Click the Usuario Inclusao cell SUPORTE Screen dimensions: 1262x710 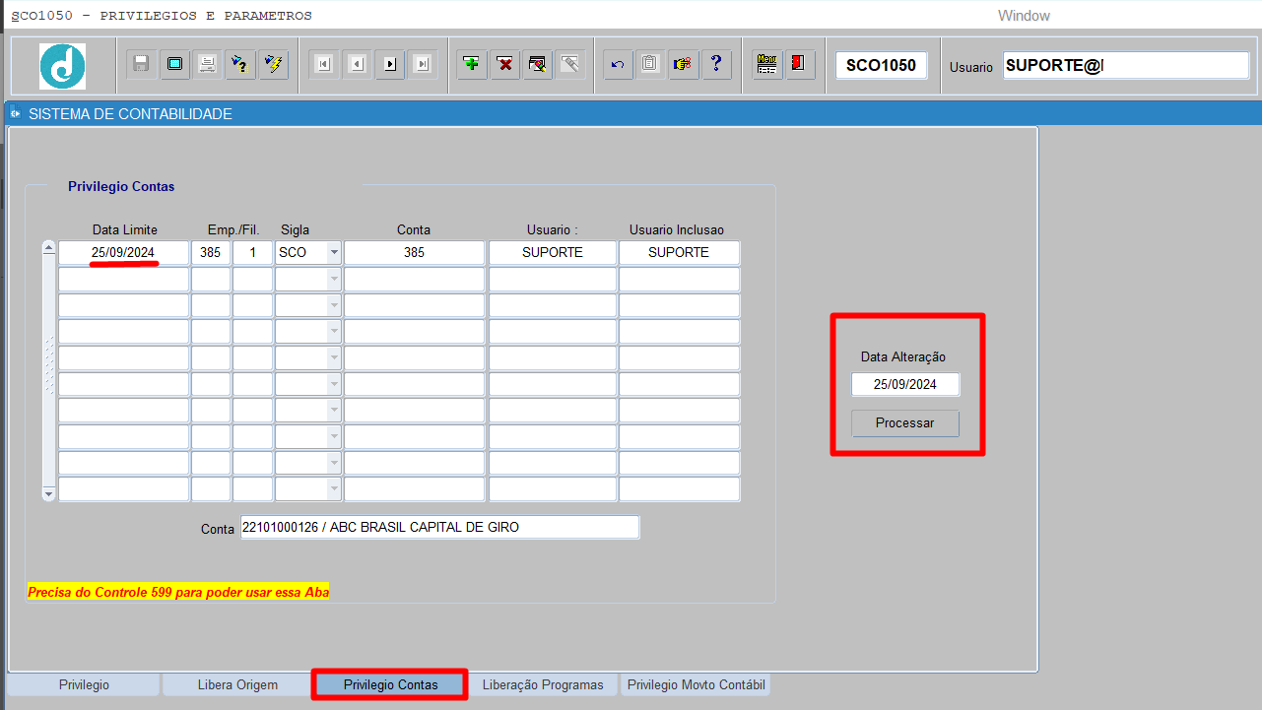(679, 253)
